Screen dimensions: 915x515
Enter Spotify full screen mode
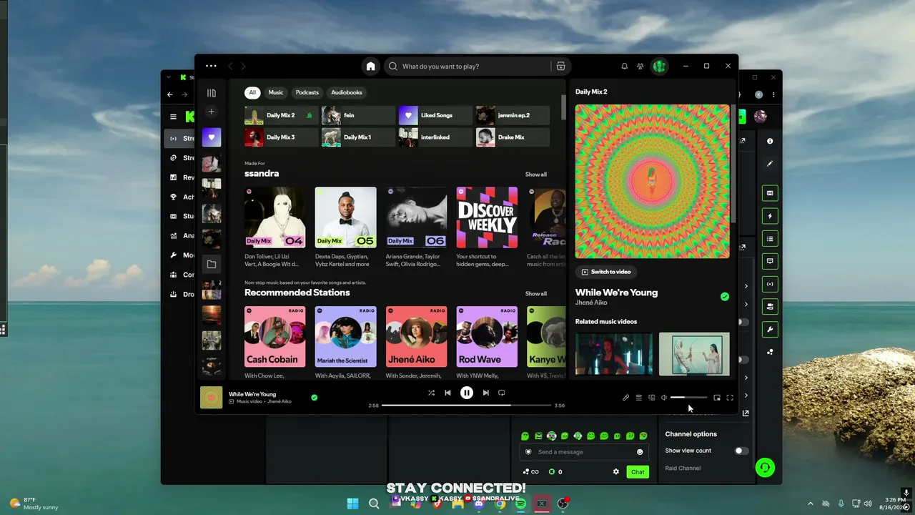[730, 398]
